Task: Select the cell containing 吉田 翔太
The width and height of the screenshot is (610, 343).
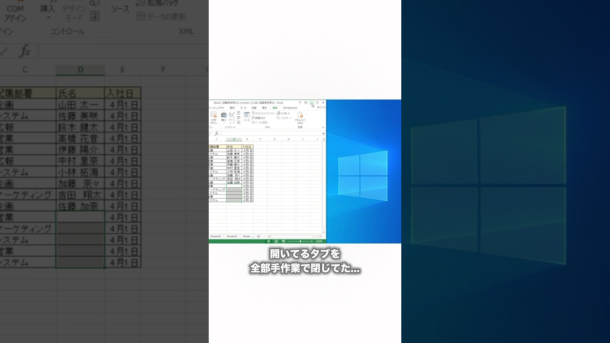Action: pyautogui.click(x=234, y=179)
